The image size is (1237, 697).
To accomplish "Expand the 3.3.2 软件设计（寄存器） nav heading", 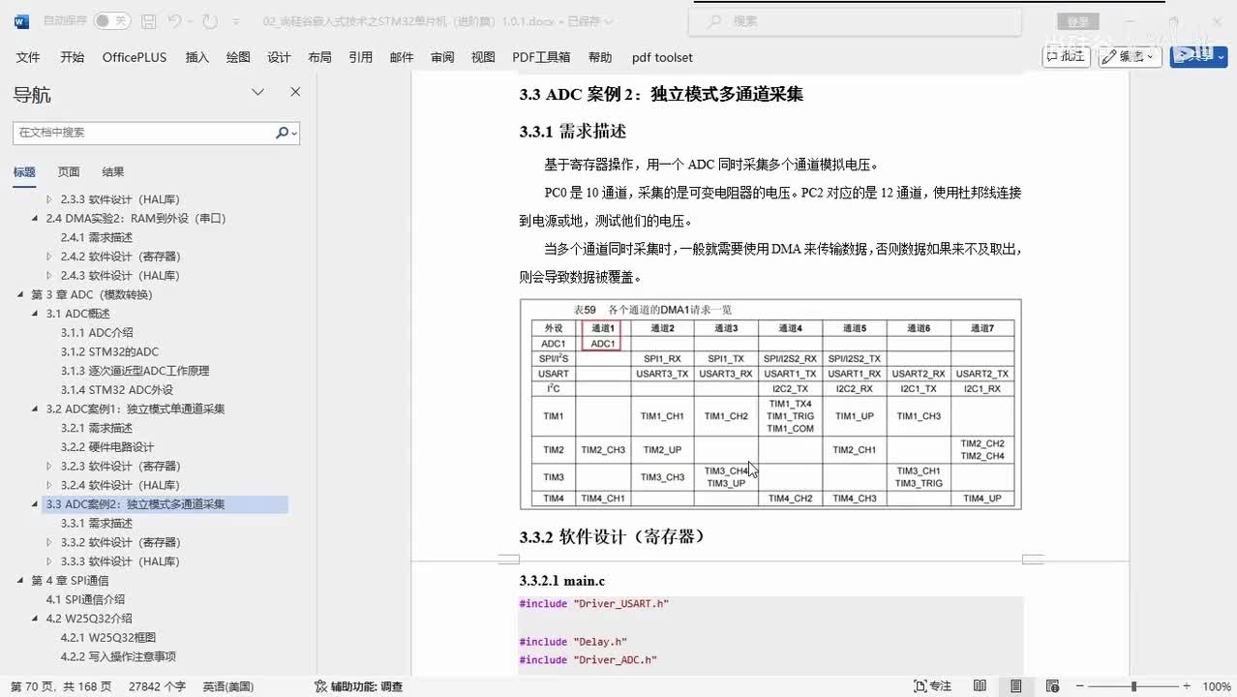I will tap(49, 542).
